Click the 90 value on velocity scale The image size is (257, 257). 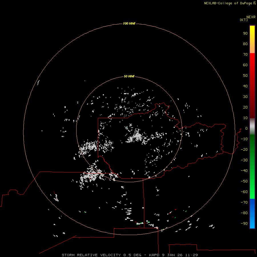tap(245, 33)
